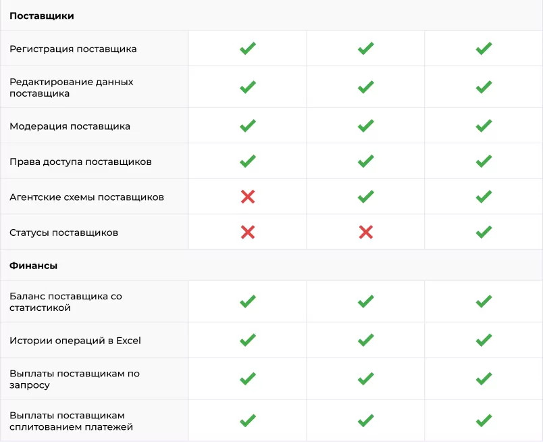543x442 pixels.
Task: Click the Истории операций в Excel label
Action: 75,340
